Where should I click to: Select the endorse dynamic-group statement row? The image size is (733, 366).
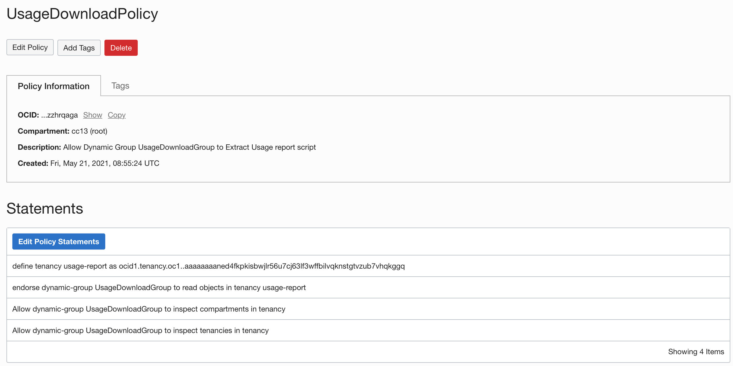point(159,287)
